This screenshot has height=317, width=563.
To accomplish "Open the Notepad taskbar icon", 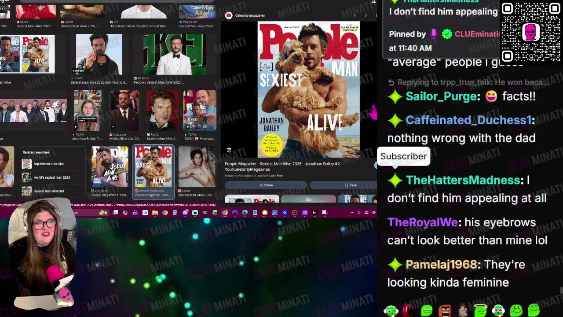I will (x=255, y=213).
